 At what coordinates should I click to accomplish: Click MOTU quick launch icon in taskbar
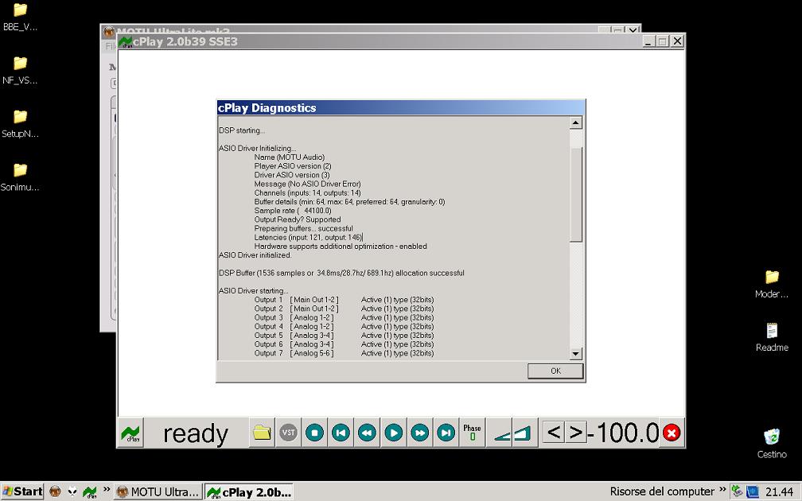click(55, 491)
